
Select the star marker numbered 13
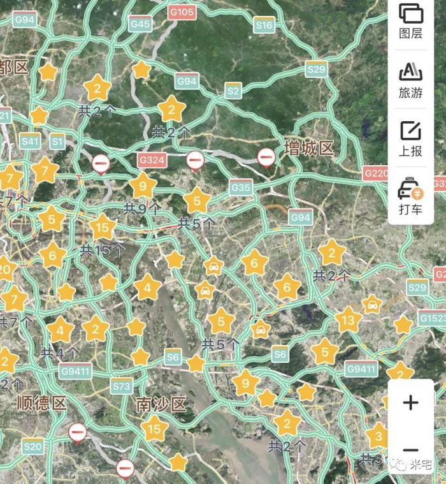tap(349, 319)
